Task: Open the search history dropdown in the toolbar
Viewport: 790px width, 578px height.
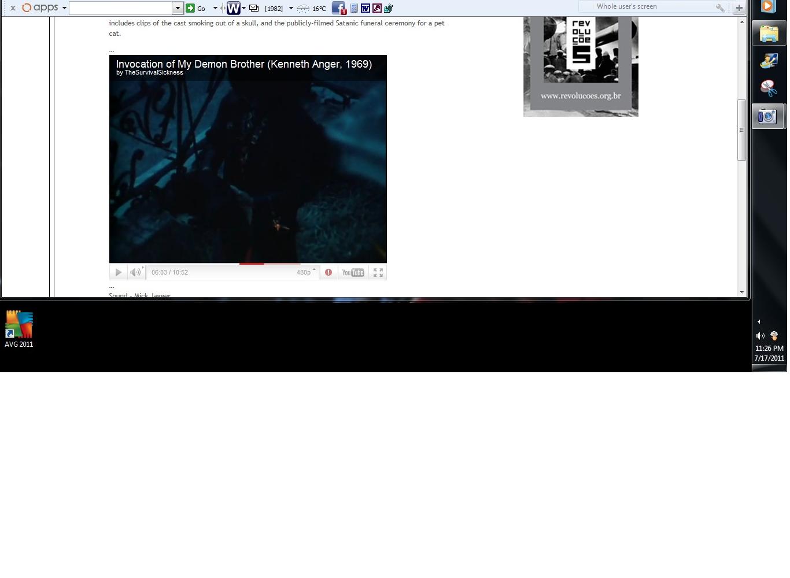Action: tap(178, 8)
